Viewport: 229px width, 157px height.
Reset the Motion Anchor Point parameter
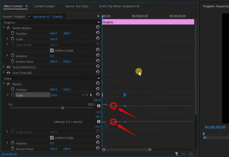click(x=98, y=149)
